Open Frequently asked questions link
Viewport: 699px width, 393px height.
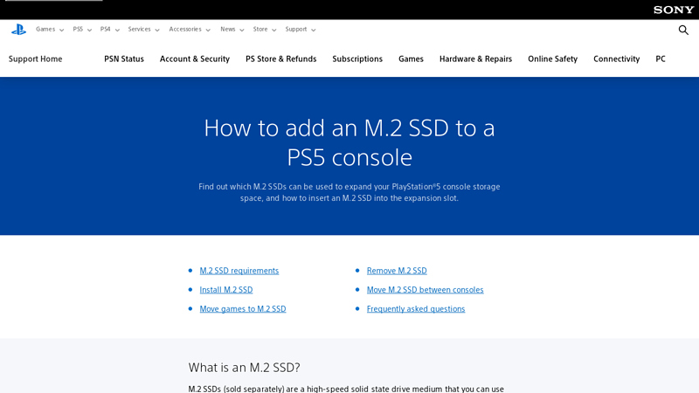tap(416, 309)
